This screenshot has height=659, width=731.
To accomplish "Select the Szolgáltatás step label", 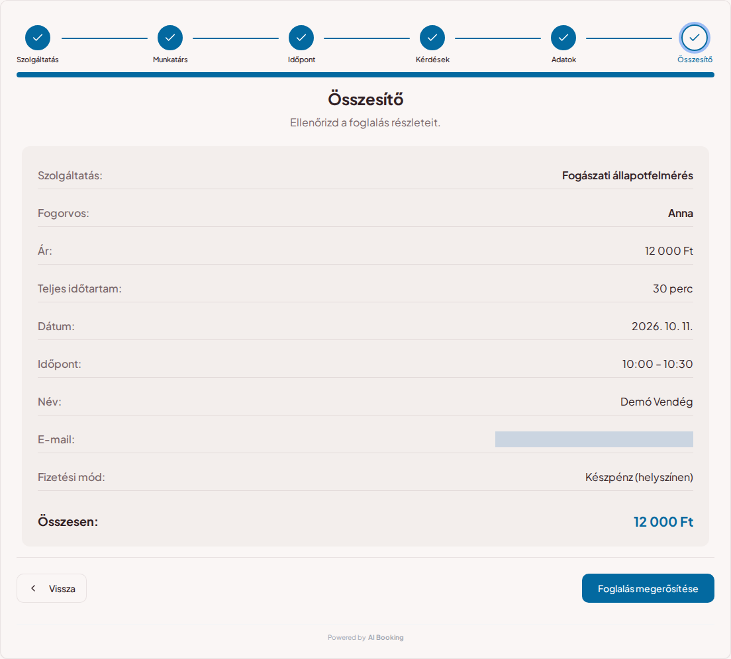I will [38, 60].
